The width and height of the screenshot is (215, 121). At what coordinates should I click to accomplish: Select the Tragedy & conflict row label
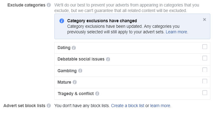tap(76, 94)
